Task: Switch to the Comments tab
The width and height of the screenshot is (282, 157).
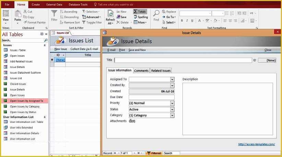Action: click(141, 71)
